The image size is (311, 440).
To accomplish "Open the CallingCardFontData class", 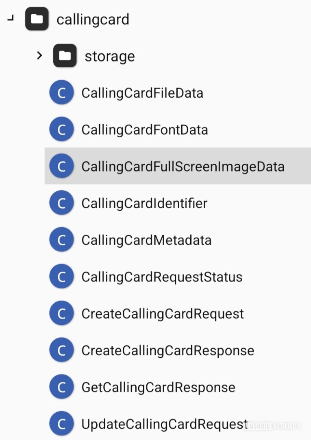I will [144, 129].
